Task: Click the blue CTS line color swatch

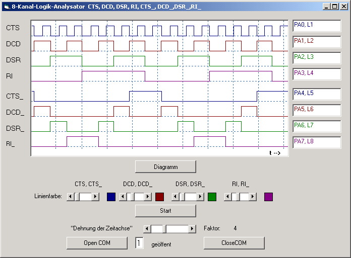Action: [111, 197]
